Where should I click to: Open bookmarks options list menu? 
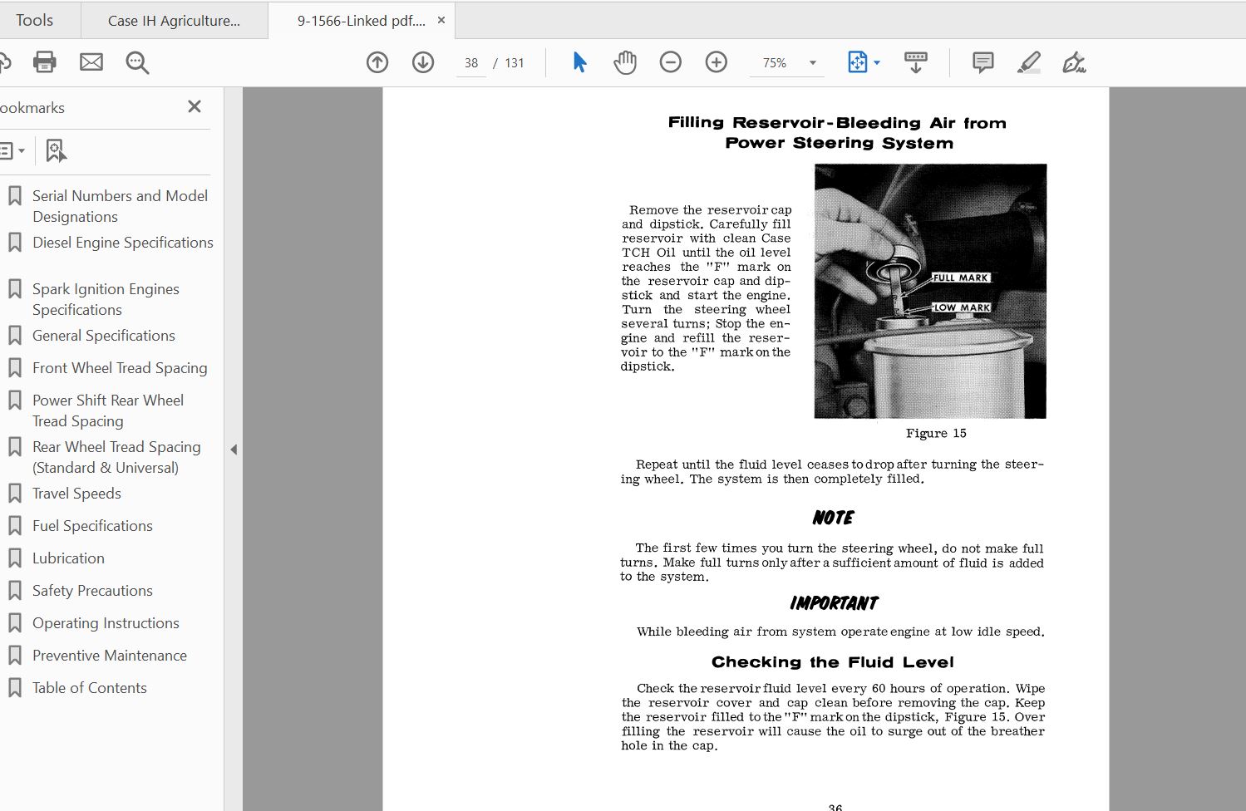point(11,151)
